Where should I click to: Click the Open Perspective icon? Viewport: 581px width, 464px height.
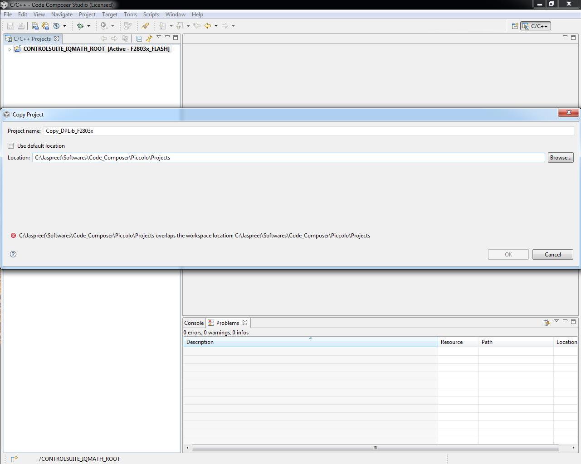(515, 26)
